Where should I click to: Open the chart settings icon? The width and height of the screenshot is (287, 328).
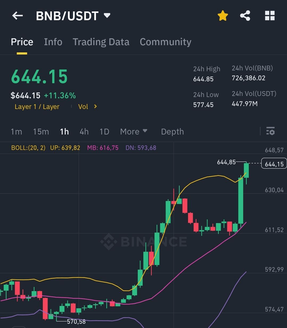[270, 131]
